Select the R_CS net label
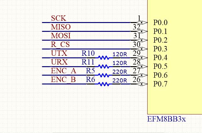This screenshot has height=133, width=202. (60, 45)
